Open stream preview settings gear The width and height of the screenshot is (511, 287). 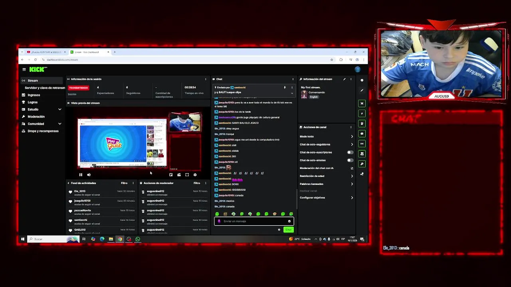(195, 175)
